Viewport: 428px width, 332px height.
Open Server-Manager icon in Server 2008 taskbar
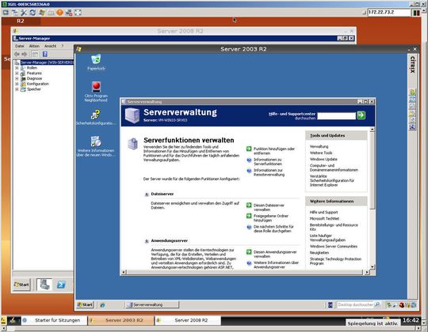click(x=44, y=285)
